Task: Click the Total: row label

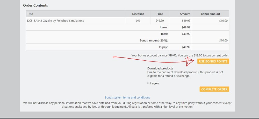Action: click(x=164, y=34)
